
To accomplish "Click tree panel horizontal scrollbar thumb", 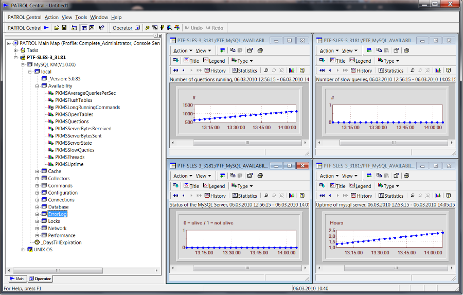I will click(x=58, y=270).
